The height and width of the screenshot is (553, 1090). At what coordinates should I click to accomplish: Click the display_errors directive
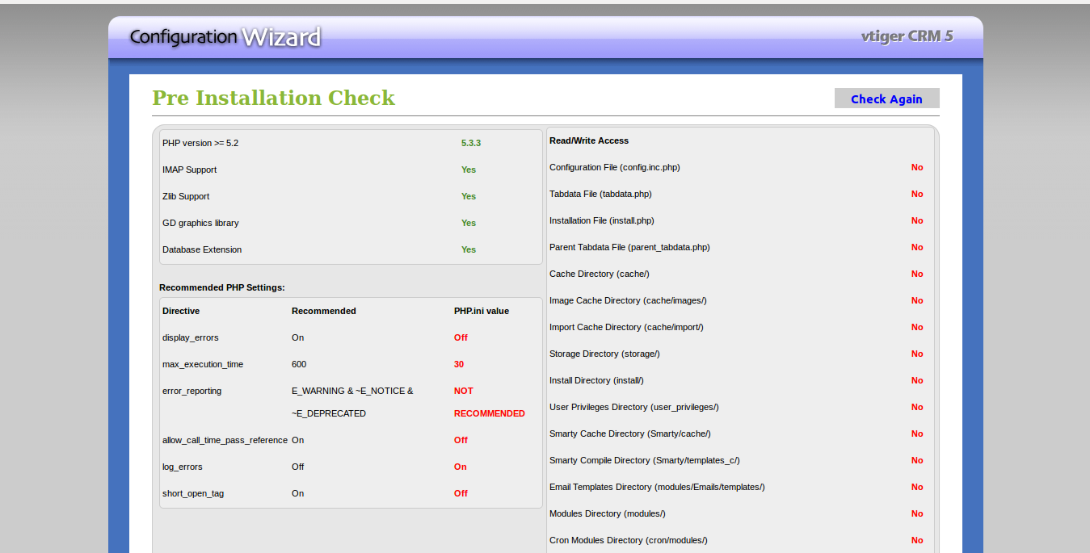point(191,337)
